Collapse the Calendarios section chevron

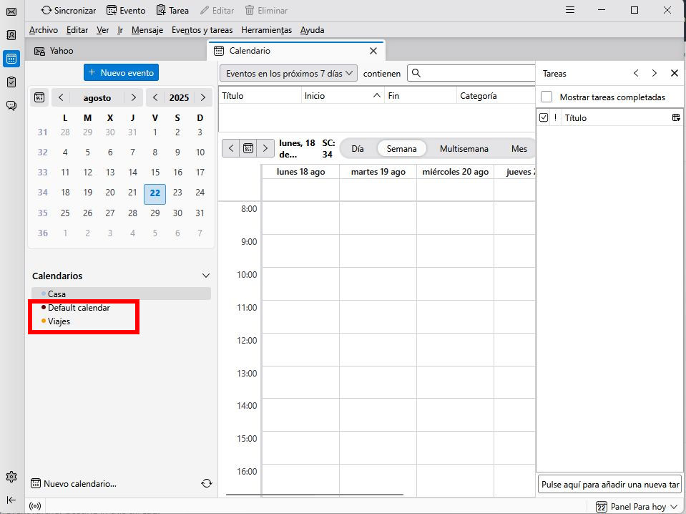[x=206, y=276]
